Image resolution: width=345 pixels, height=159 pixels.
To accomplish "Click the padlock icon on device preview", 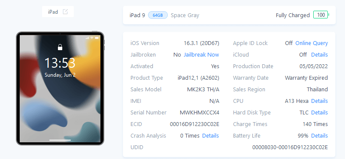I will (60, 47).
